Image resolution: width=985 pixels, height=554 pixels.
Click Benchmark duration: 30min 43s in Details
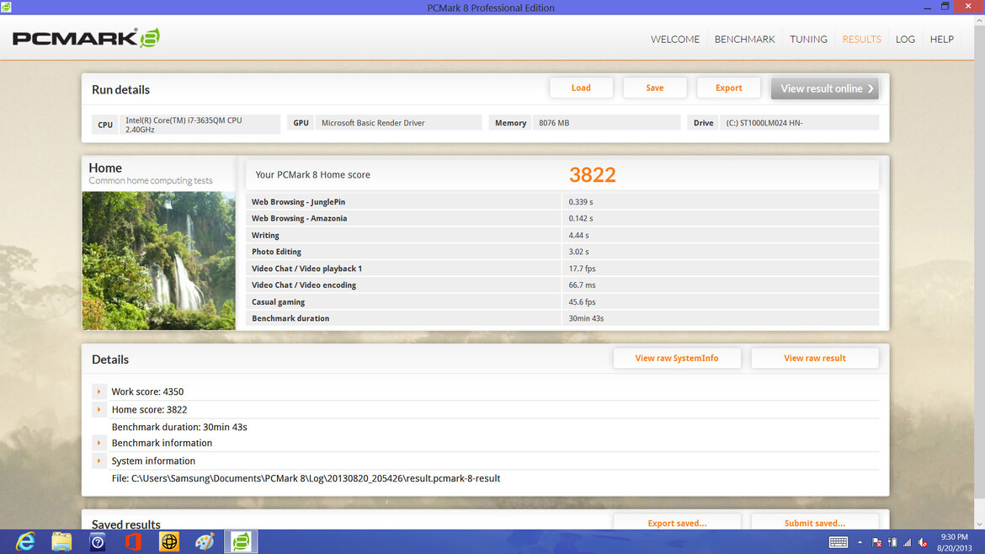[x=179, y=427]
